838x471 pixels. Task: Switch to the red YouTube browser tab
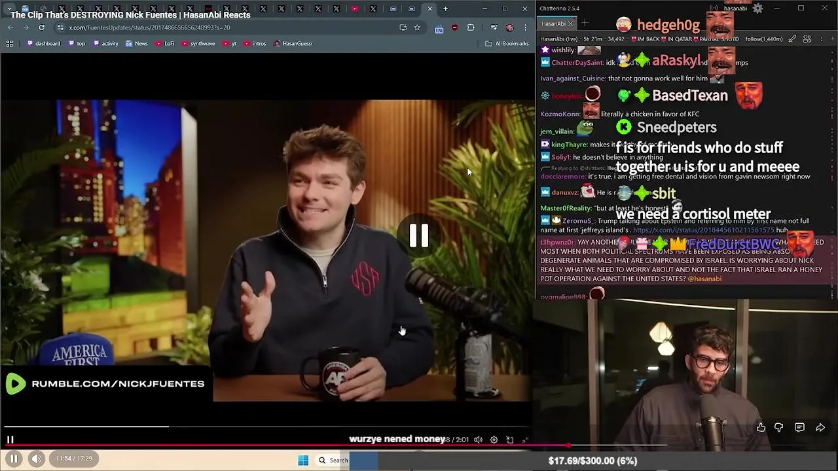click(x=354, y=9)
